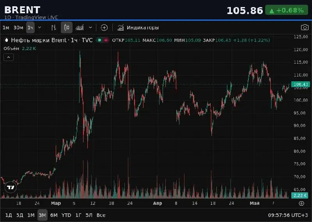Select the Все date range
Screen dimensions: 312x222
click(x=101, y=215)
